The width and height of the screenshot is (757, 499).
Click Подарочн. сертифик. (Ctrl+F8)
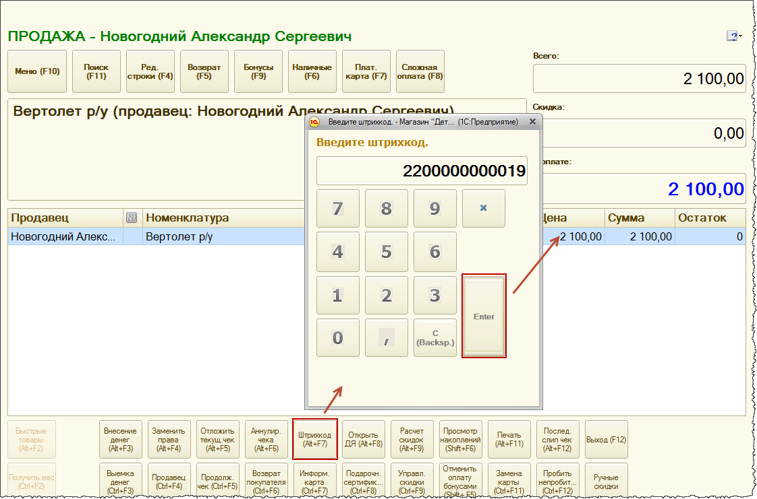363,481
